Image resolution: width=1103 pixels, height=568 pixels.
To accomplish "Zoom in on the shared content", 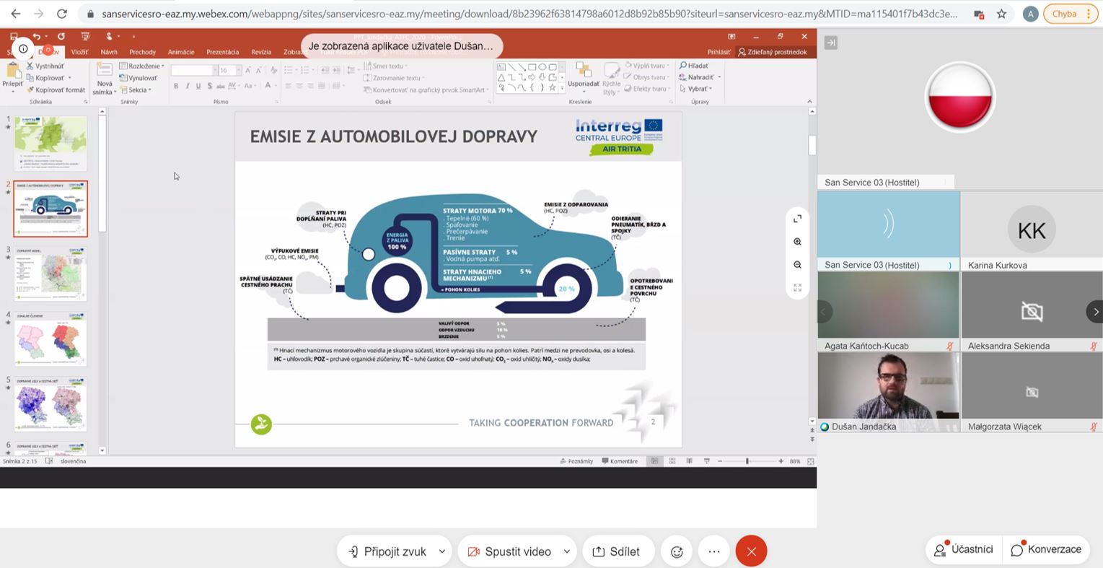I will [x=797, y=242].
